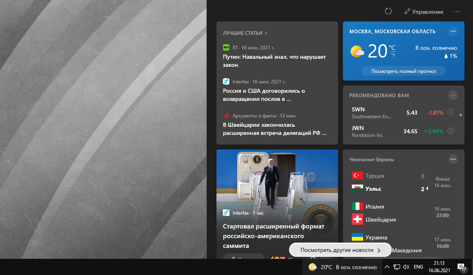Image resolution: width=473 pixels, height=275 pixels.
Task: Click Финал 16 июн. match status
Action: (443, 182)
